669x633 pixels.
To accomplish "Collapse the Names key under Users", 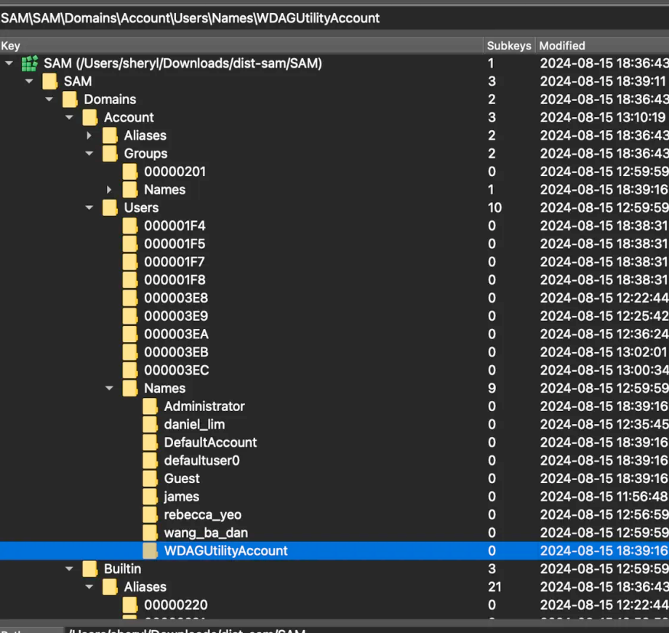I will click(110, 389).
